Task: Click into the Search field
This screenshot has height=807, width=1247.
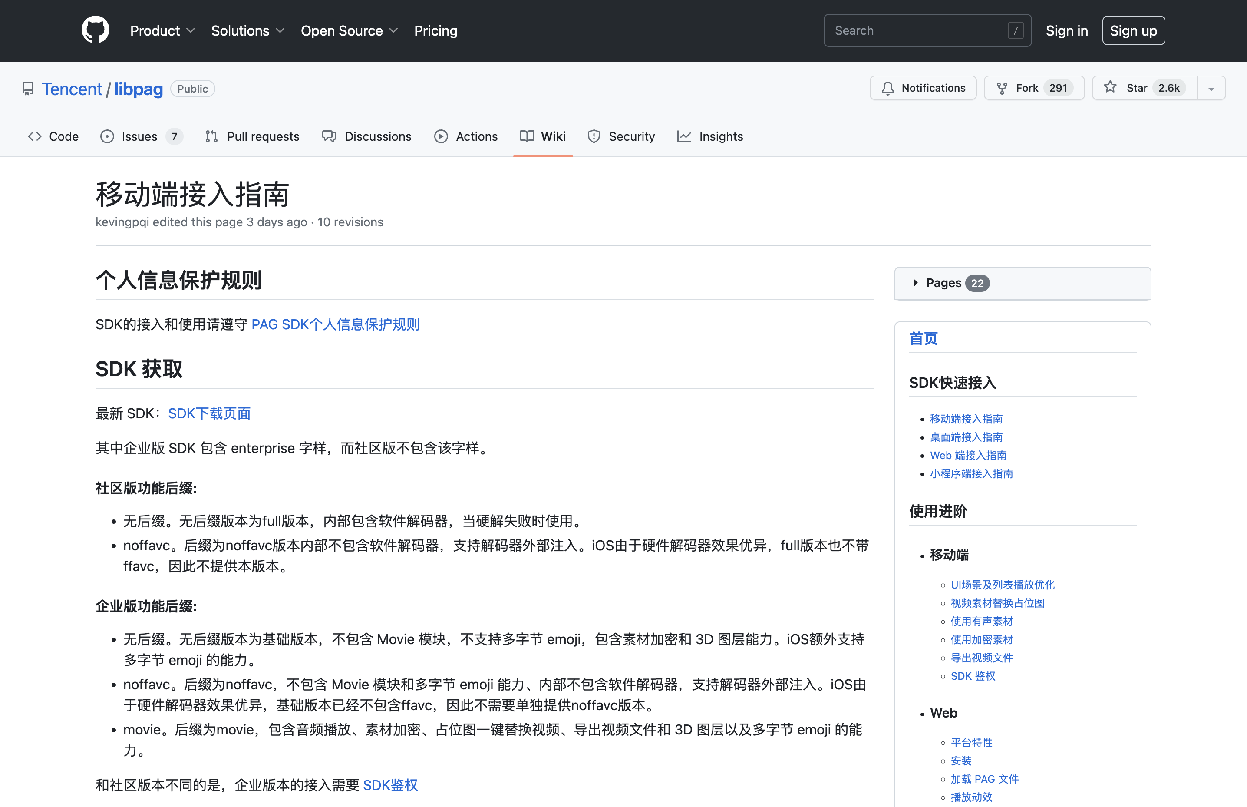Action: tap(917, 31)
